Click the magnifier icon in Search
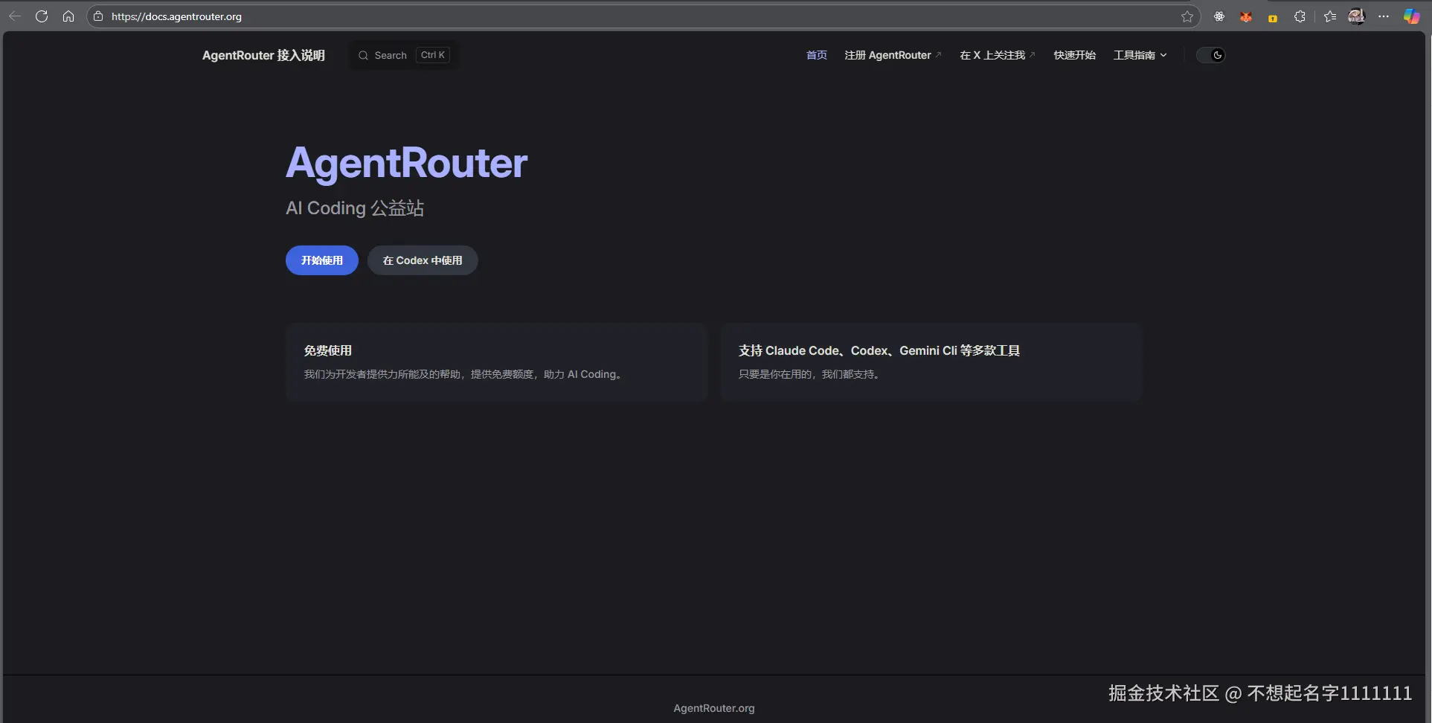The width and height of the screenshot is (1432, 723). point(363,55)
